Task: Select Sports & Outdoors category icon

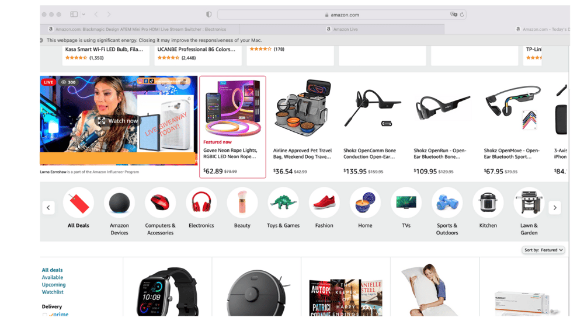Action: coord(447,203)
